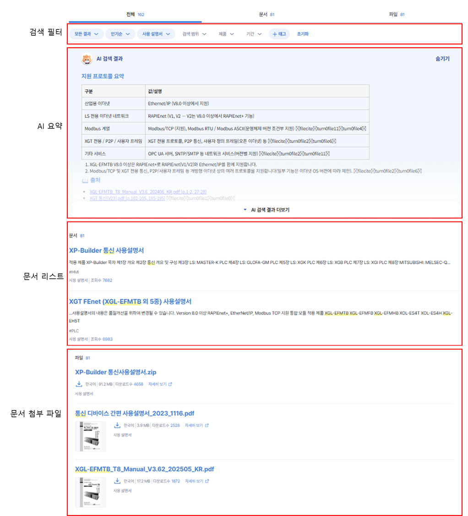This screenshot has height=516, width=468.
Task: Open the 기간 period dropdown
Action: pos(254,34)
